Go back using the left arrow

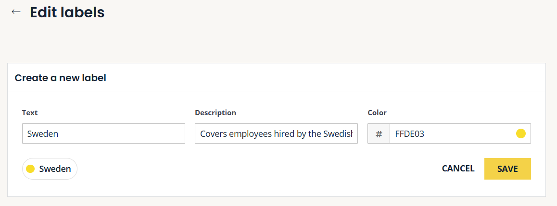coord(16,12)
